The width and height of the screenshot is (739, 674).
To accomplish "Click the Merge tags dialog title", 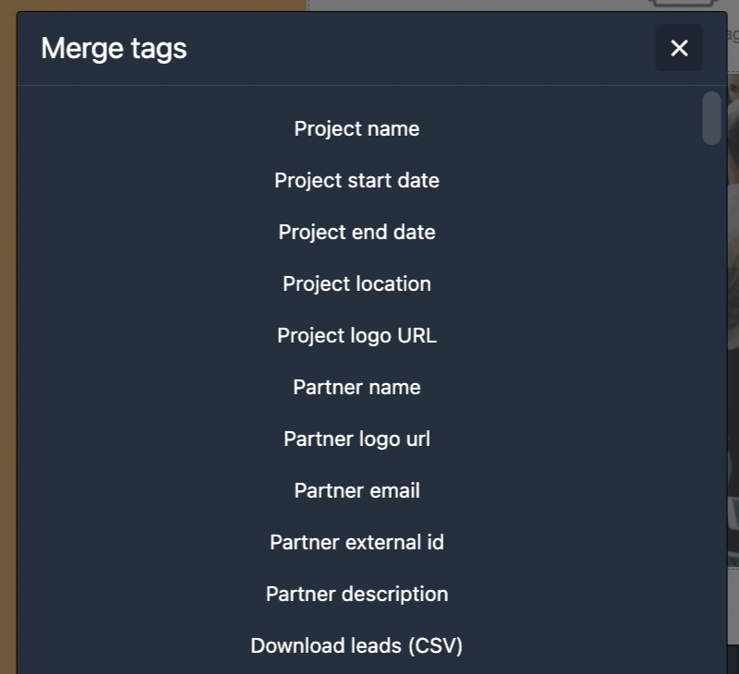I will point(114,49).
